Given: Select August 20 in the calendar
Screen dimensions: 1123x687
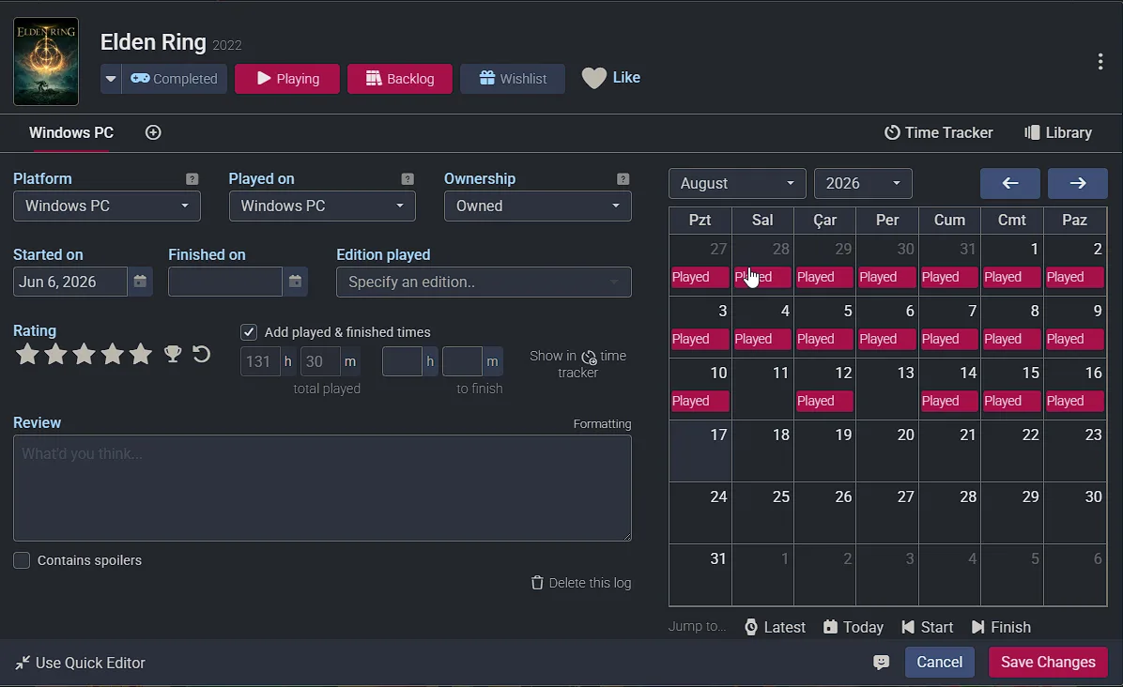Looking at the screenshot, I should point(887,450).
